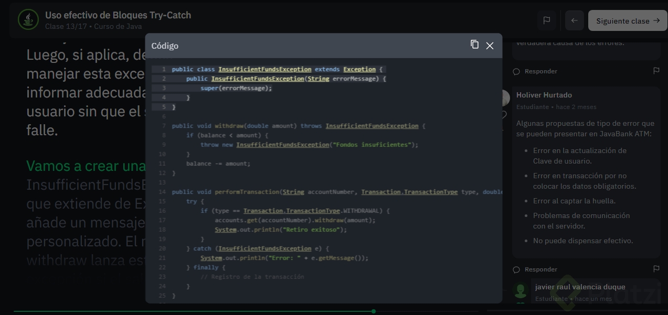Viewport: 668px width, 315px height.
Task: Click code line 1 public class InsufficientFundsException
Action: tap(278, 69)
